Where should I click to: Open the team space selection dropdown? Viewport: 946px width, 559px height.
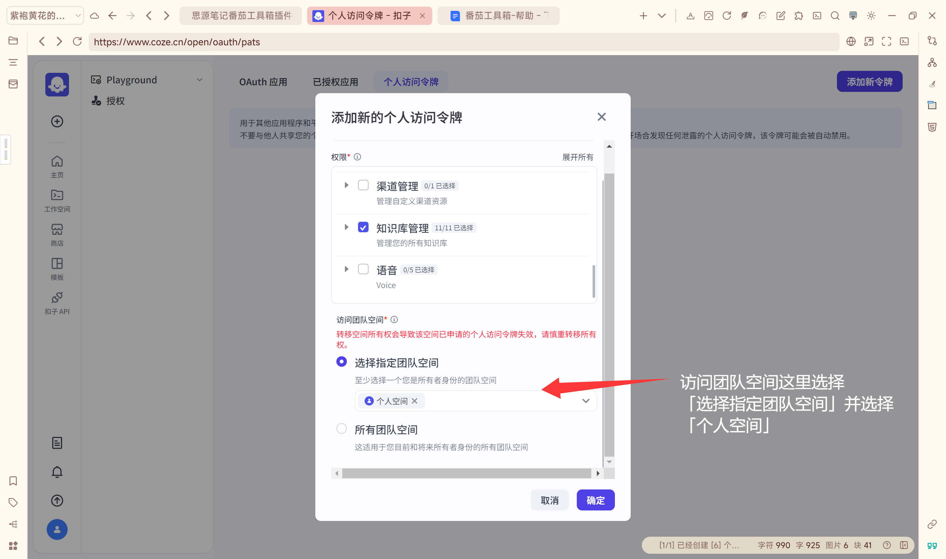[x=585, y=401]
